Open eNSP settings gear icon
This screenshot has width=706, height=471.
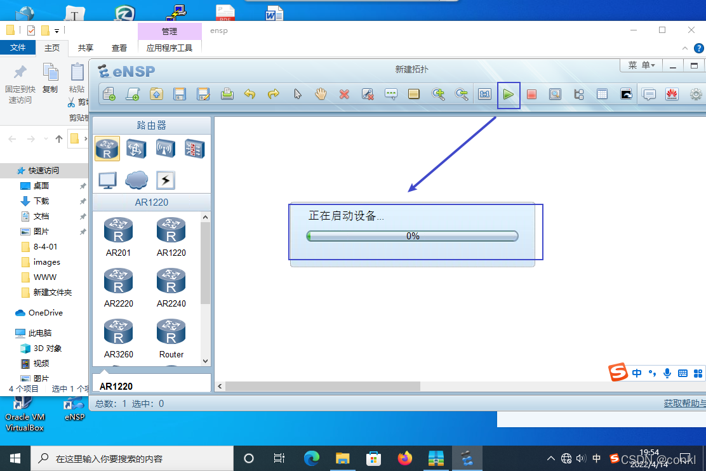pyautogui.click(x=696, y=94)
